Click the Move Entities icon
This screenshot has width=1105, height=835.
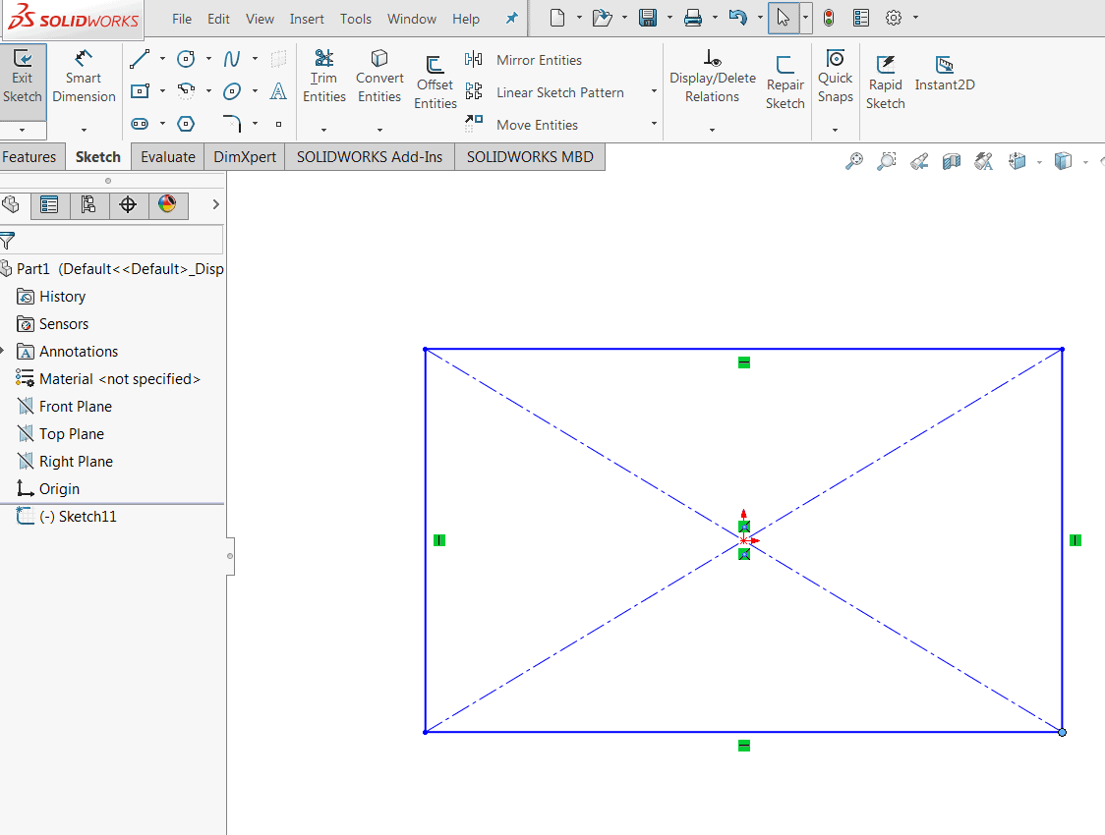(x=474, y=124)
